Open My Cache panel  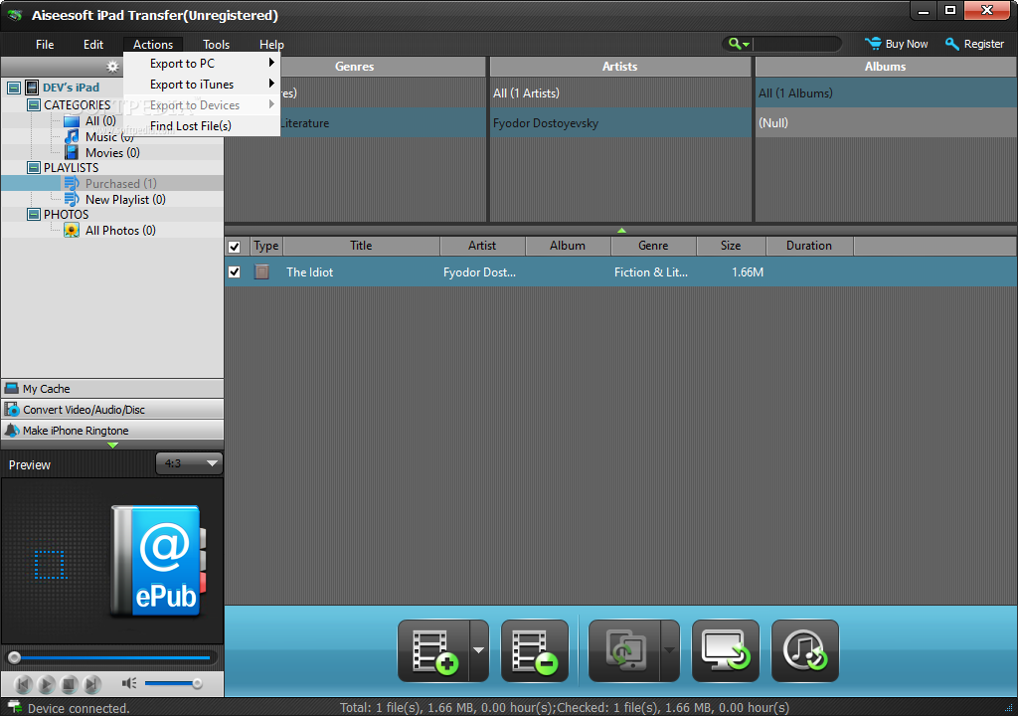pyautogui.click(x=112, y=389)
